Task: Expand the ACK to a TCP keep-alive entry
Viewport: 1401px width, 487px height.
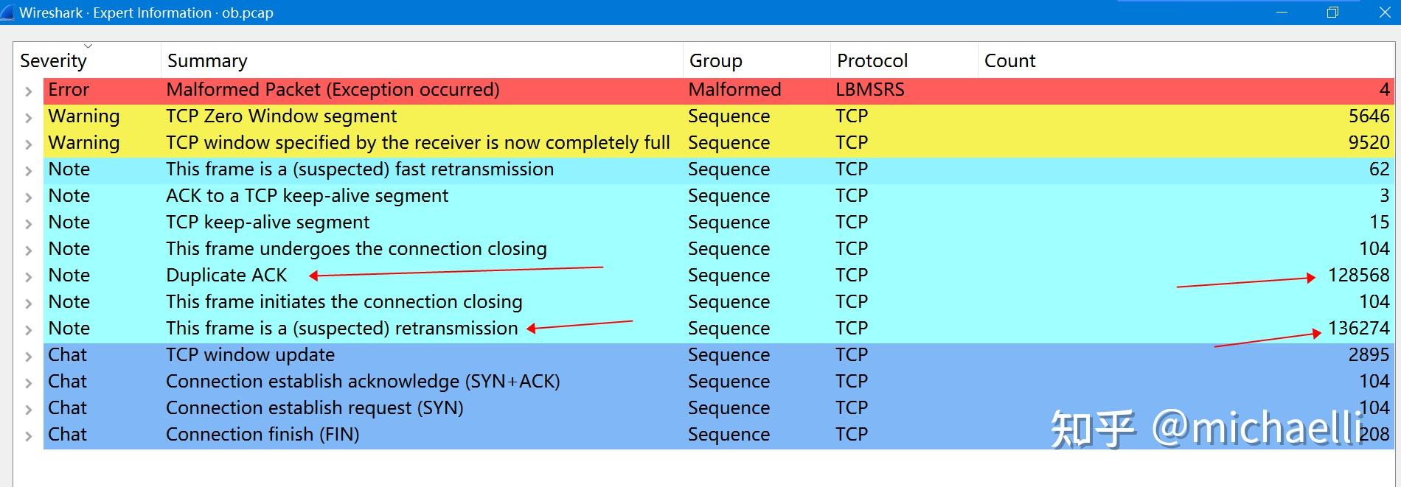Action: pyautogui.click(x=28, y=195)
